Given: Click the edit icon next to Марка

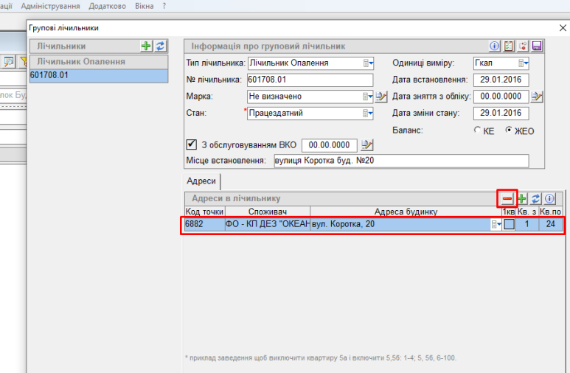Looking at the screenshot, I should click(x=381, y=97).
